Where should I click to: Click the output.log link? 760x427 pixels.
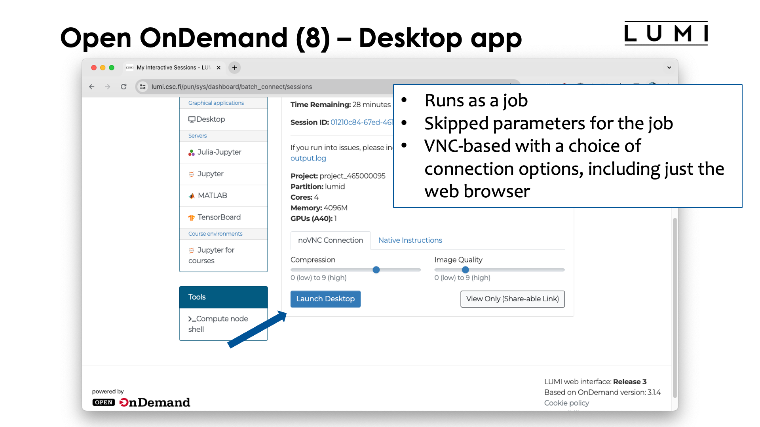coord(308,159)
